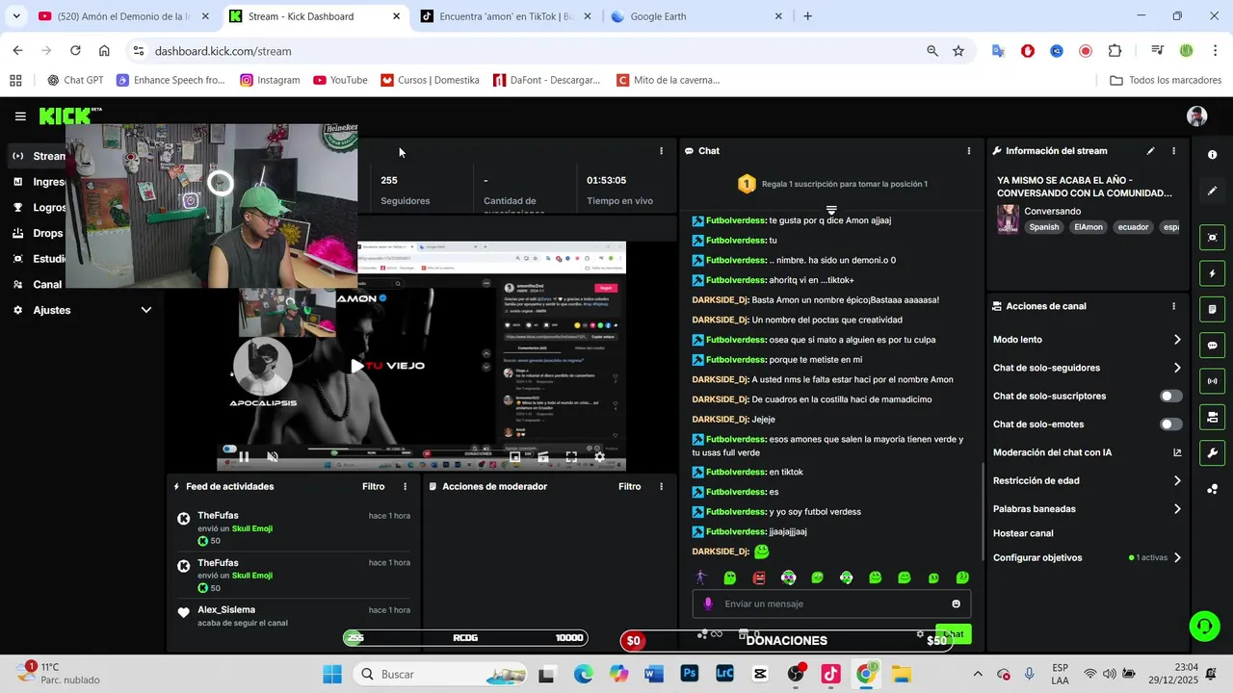The width and height of the screenshot is (1233, 693).
Task: Open Acciones de canal three-dot menu
Action: pyautogui.click(x=1173, y=306)
